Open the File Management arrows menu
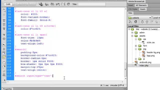Image resolution: width=160 pixels, height=90 pixels. [52, 4]
